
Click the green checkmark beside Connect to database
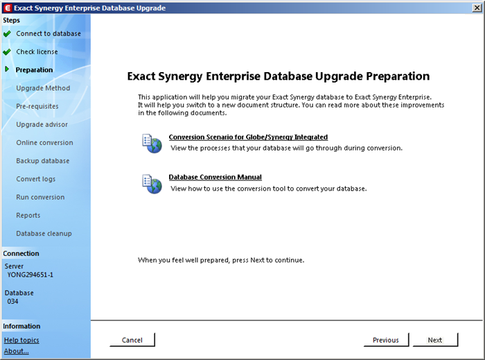click(7, 34)
